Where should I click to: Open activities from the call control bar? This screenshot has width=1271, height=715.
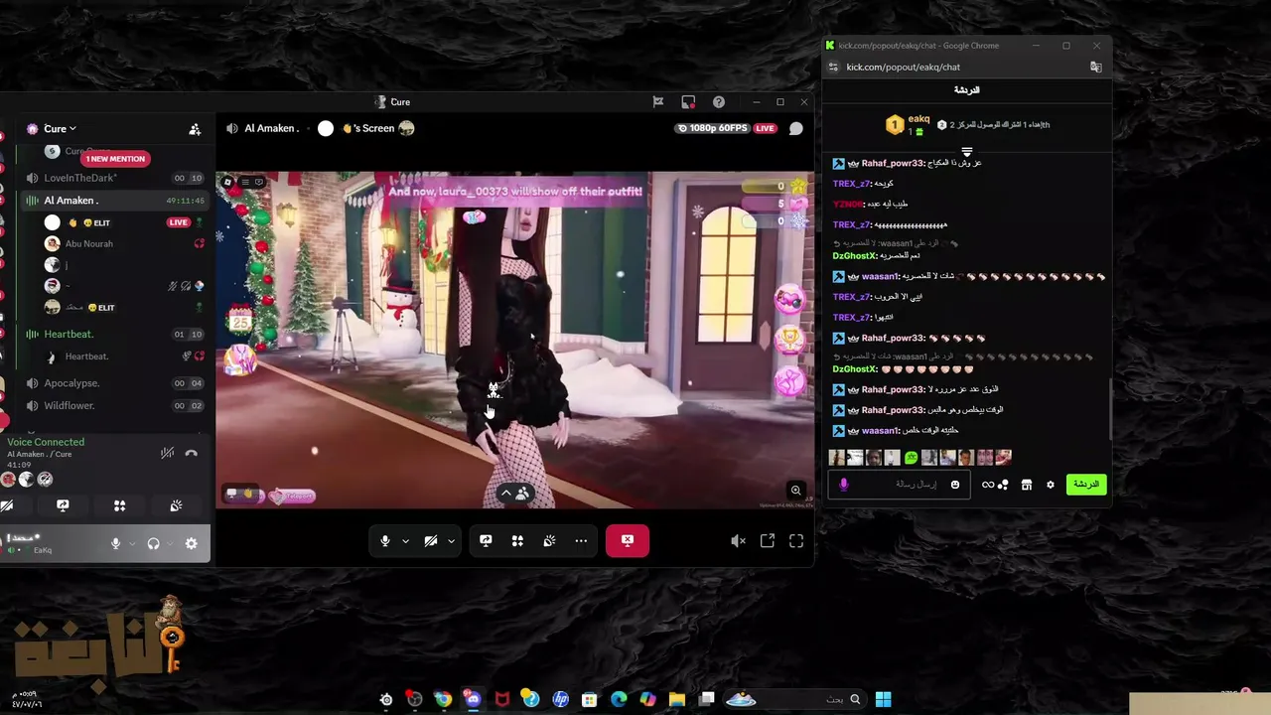517,541
